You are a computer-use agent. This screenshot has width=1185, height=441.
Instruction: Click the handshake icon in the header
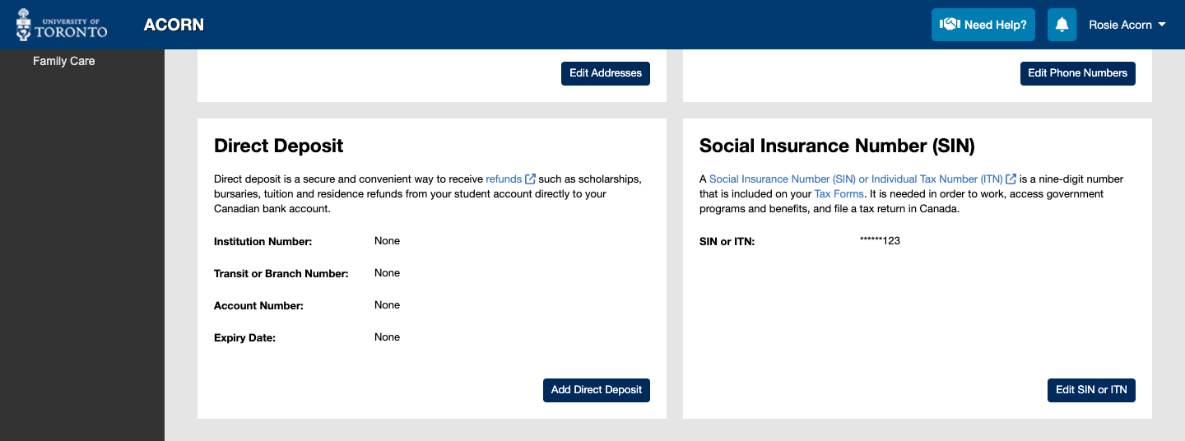click(950, 25)
